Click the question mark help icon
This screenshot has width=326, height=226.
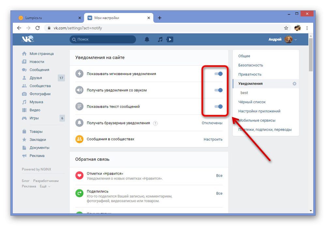point(155,123)
